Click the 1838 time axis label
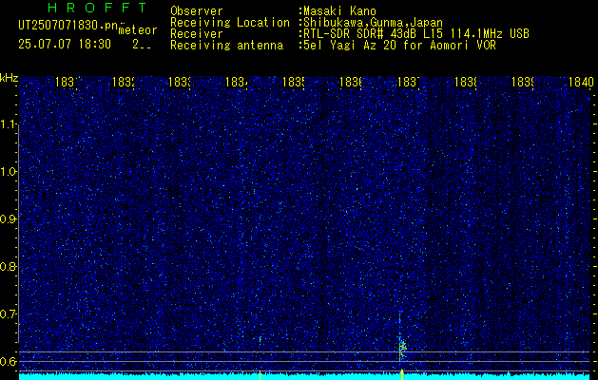Image resolution: width=598 pixels, height=380 pixels. click(466, 83)
